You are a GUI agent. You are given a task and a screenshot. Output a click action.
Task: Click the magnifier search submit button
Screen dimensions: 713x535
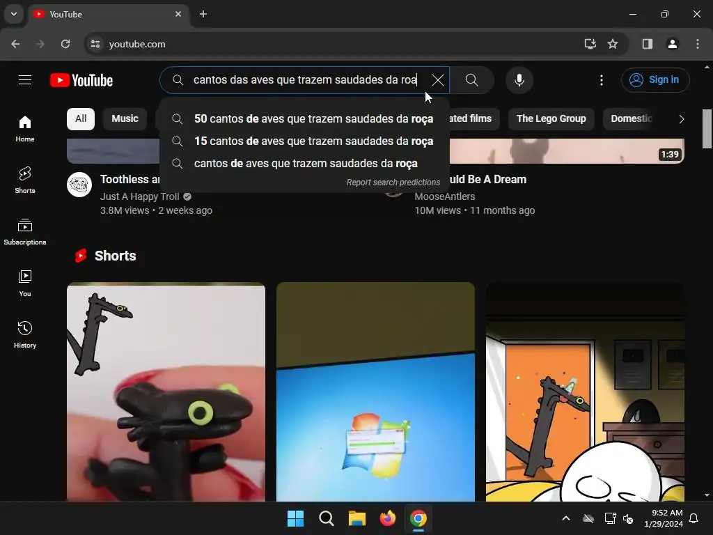click(472, 80)
